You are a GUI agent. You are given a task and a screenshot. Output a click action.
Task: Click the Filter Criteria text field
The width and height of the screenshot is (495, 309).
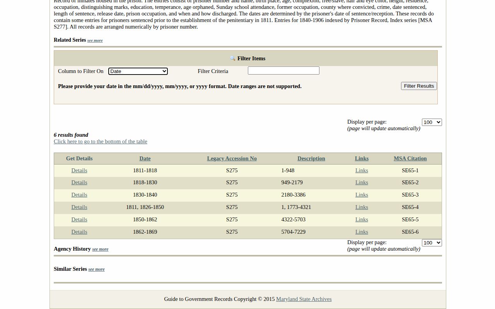[283, 70]
